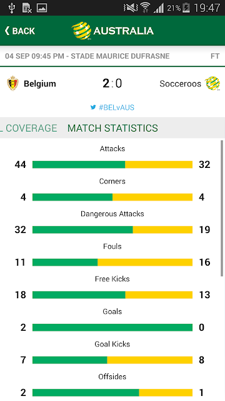The width and height of the screenshot is (225, 401).
Task: Tap the Back chevron arrow
Action: [7, 31]
